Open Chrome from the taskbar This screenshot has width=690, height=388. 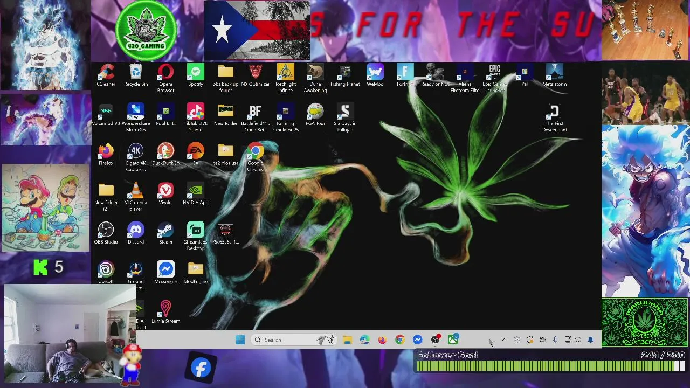399,339
